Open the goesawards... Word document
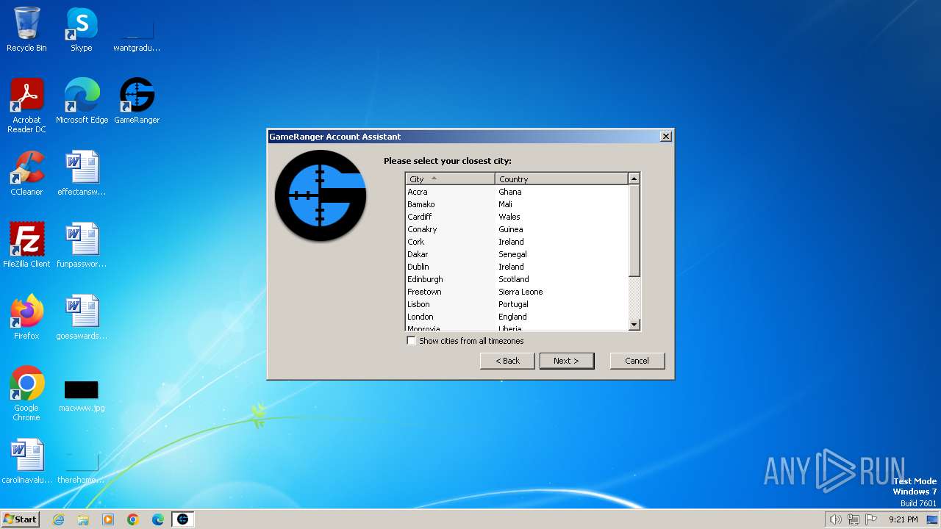Viewport: 941px width, 529px height. pyautogui.click(x=82, y=317)
